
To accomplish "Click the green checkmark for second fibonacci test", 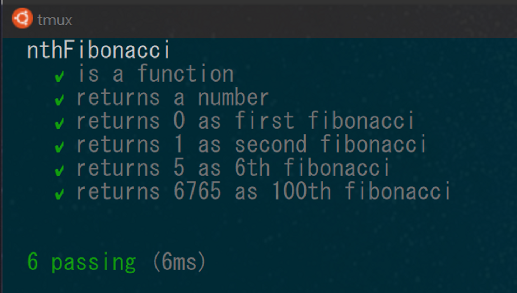I will tap(60, 146).
